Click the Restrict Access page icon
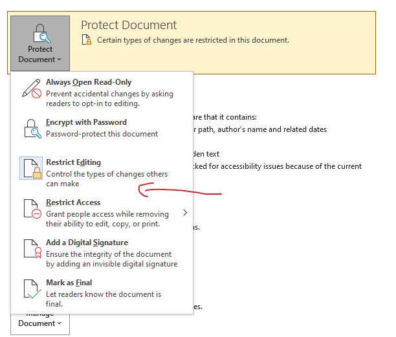This screenshot has width=396, height=337. tap(32, 208)
